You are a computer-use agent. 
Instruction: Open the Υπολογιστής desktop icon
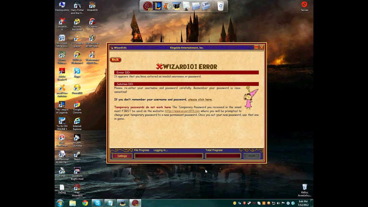(62, 7)
